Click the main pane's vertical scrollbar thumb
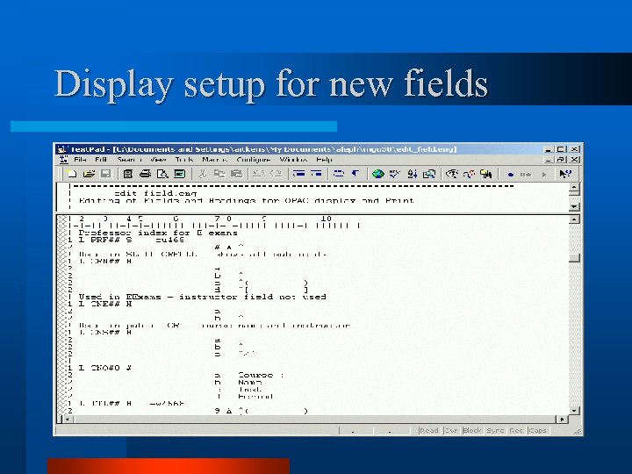This screenshot has width=632, height=474. click(574, 258)
